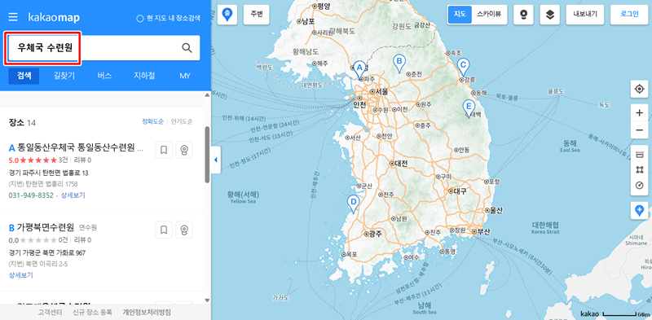Click the 내보내기 button
Screen dimensions: 652x320
[585, 15]
